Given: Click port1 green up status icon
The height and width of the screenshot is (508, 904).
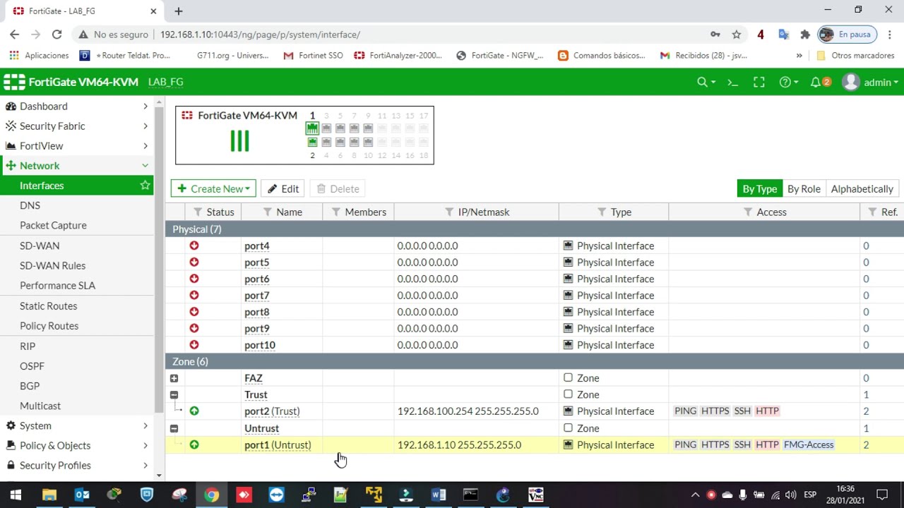Looking at the screenshot, I should pyautogui.click(x=194, y=445).
